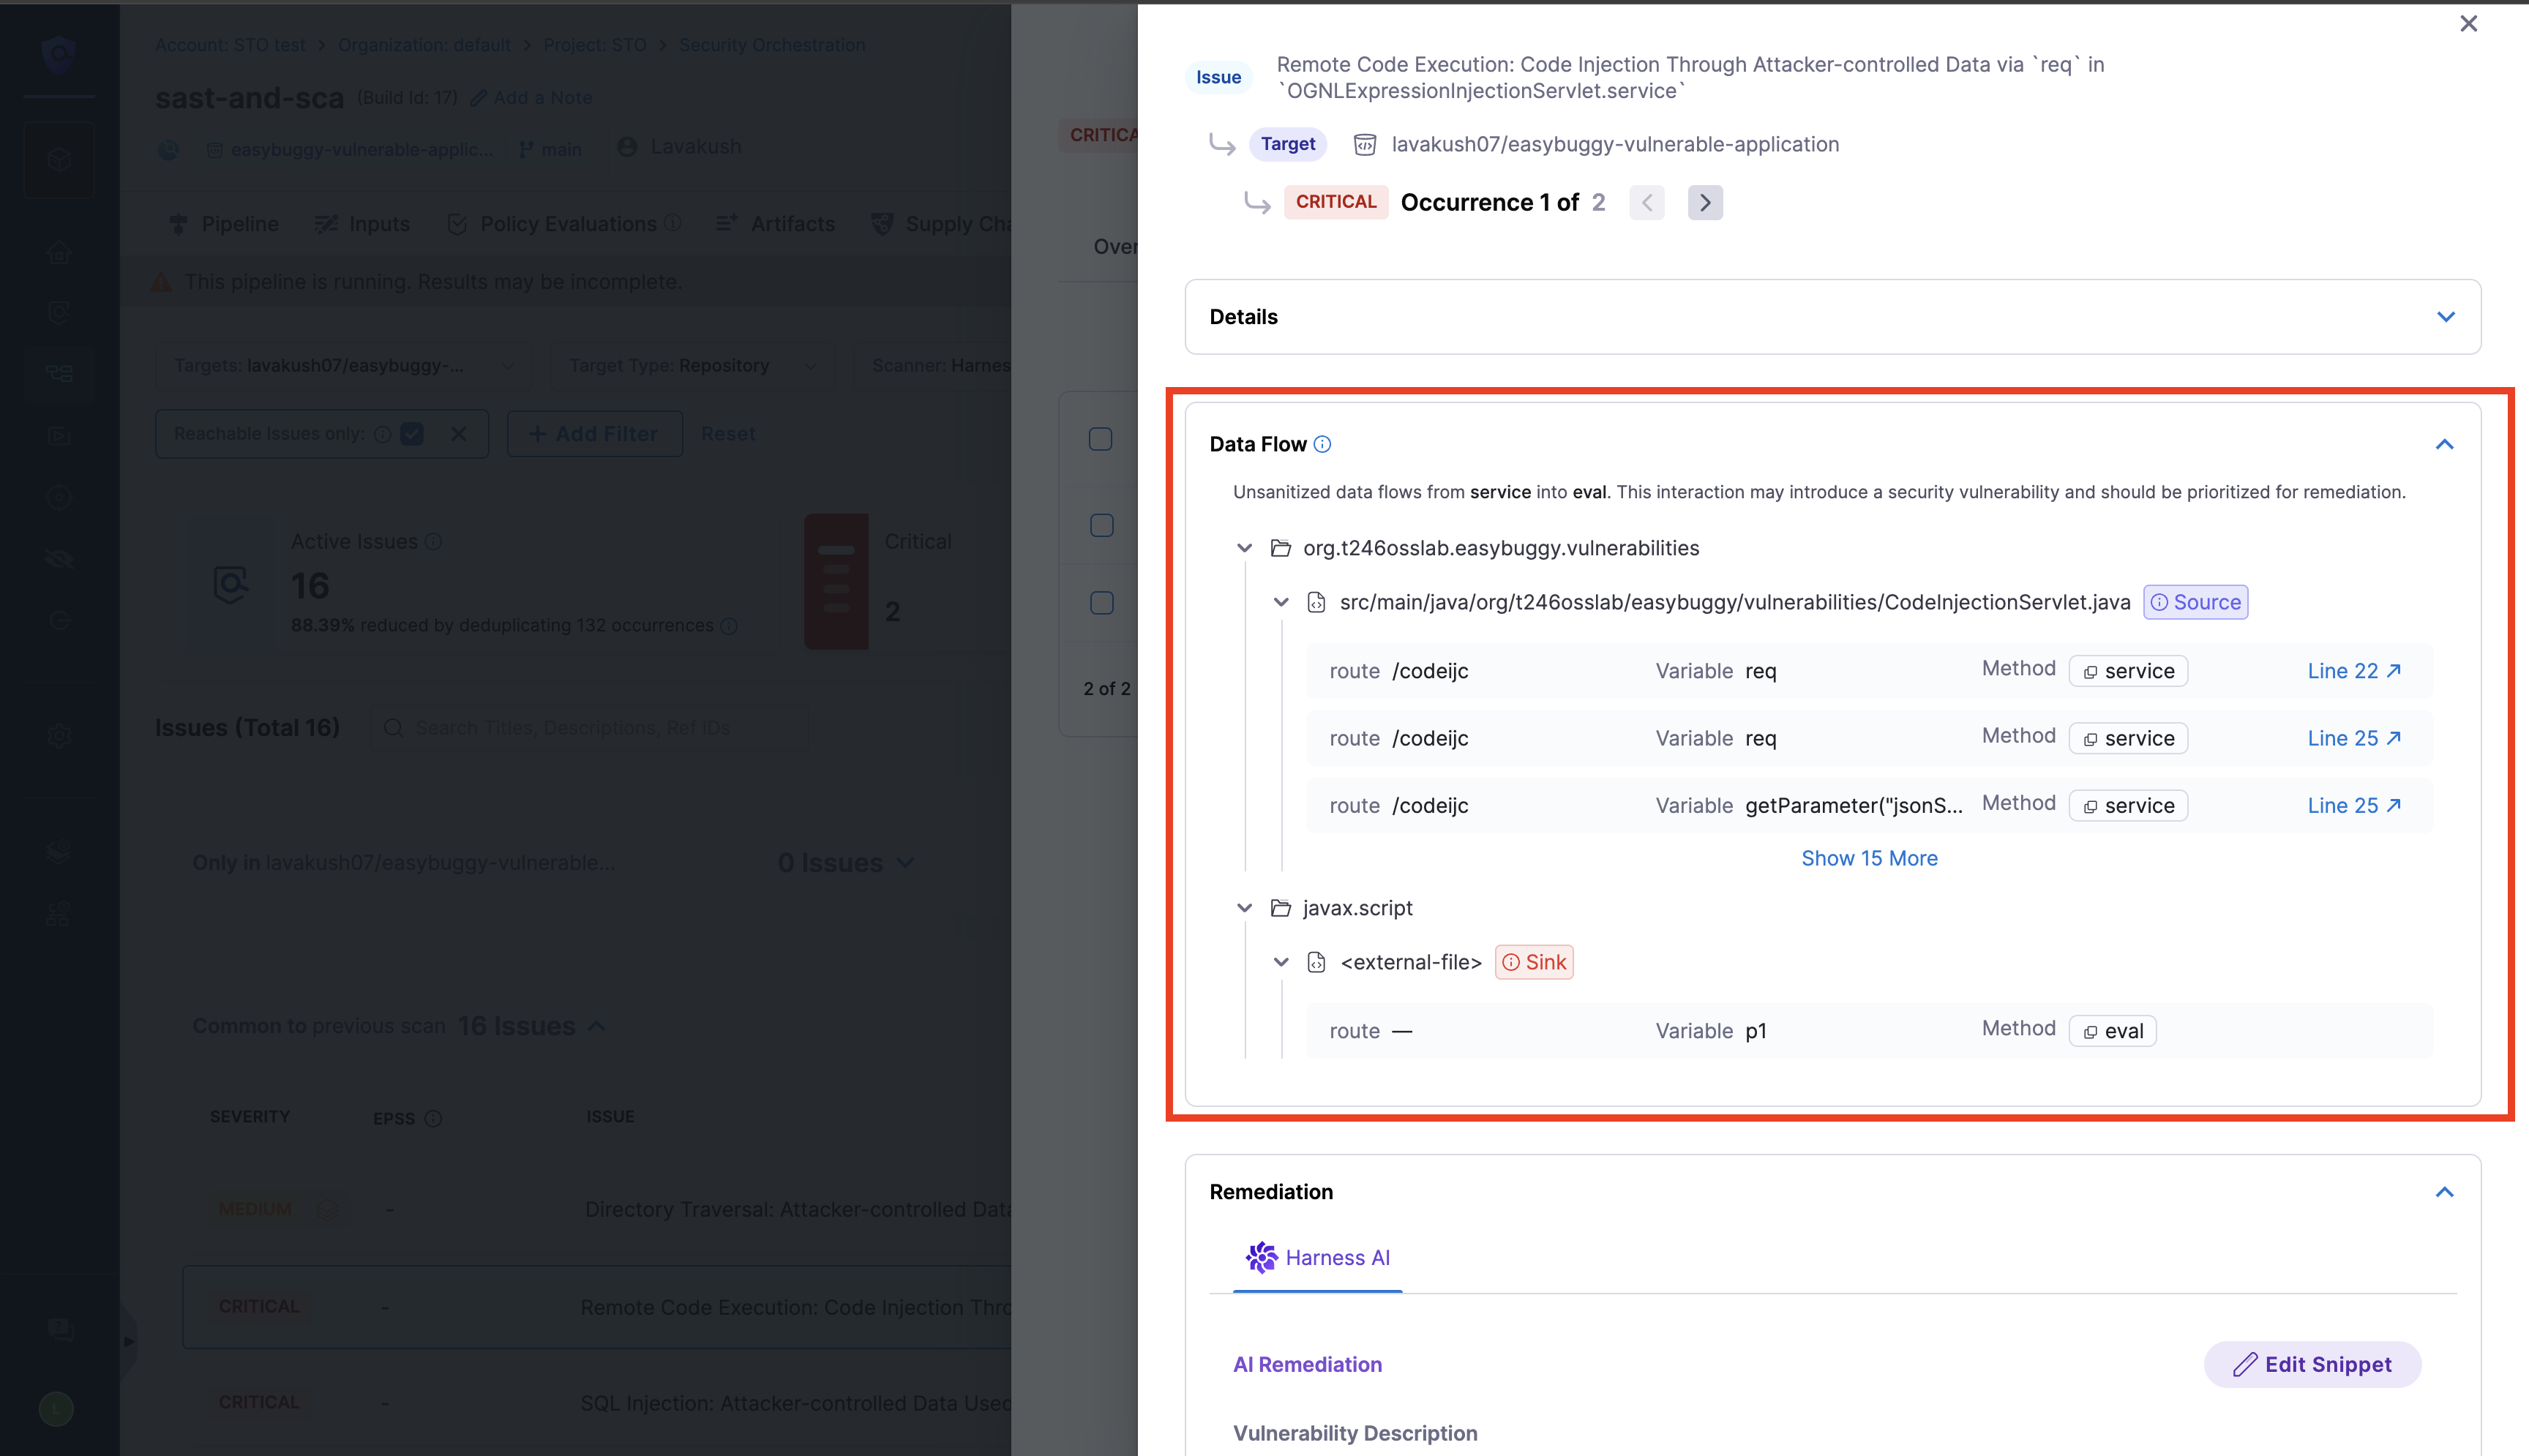Screen dimensions: 2529x1456
Task: Go to previous occurrence arrow
Action: coord(1647,202)
